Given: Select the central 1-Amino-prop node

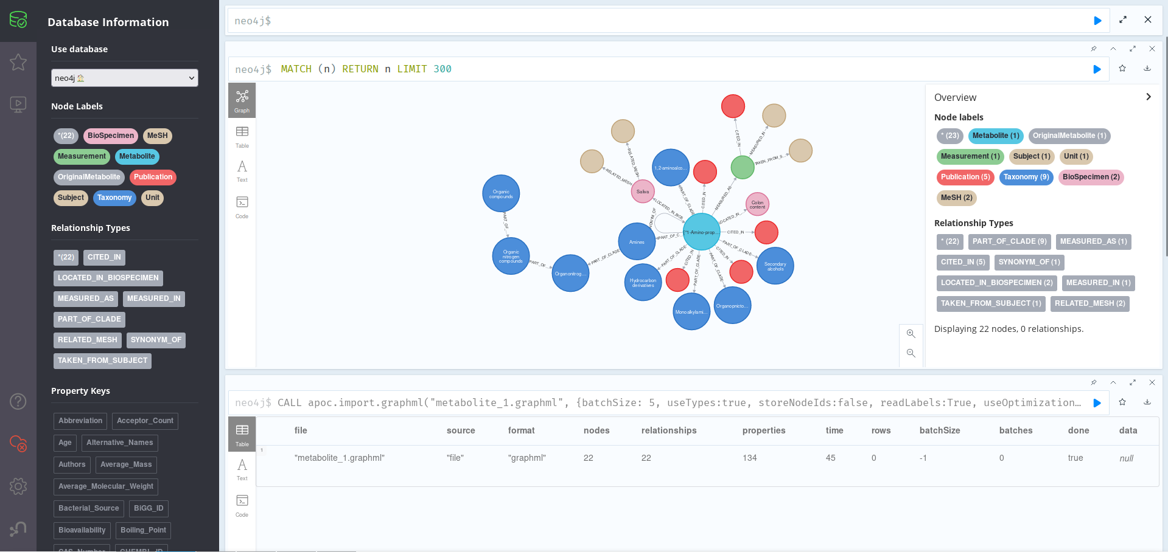Looking at the screenshot, I should point(702,232).
